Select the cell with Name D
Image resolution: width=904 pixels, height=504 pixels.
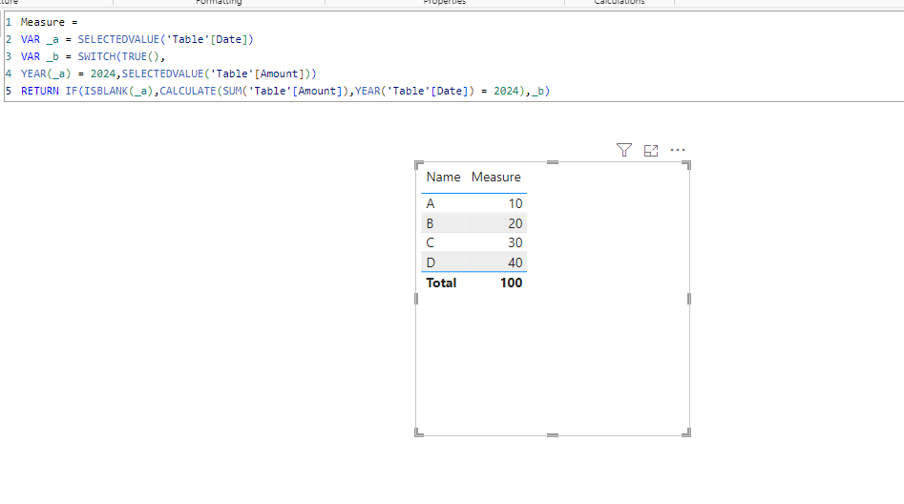click(431, 262)
